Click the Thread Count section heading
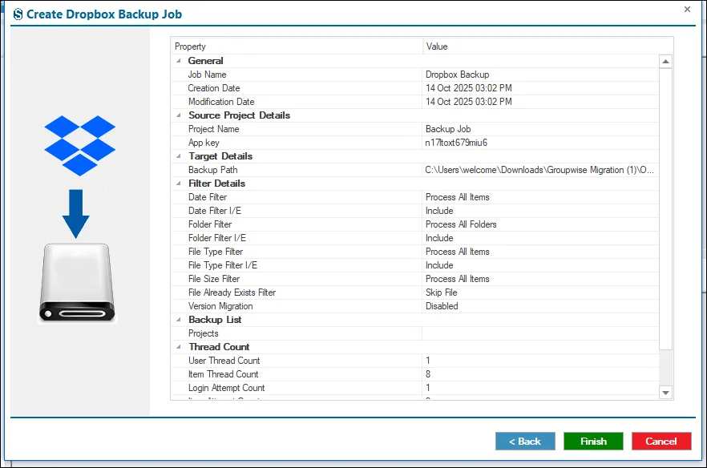The image size is (707, 468). tap(219, 347)
